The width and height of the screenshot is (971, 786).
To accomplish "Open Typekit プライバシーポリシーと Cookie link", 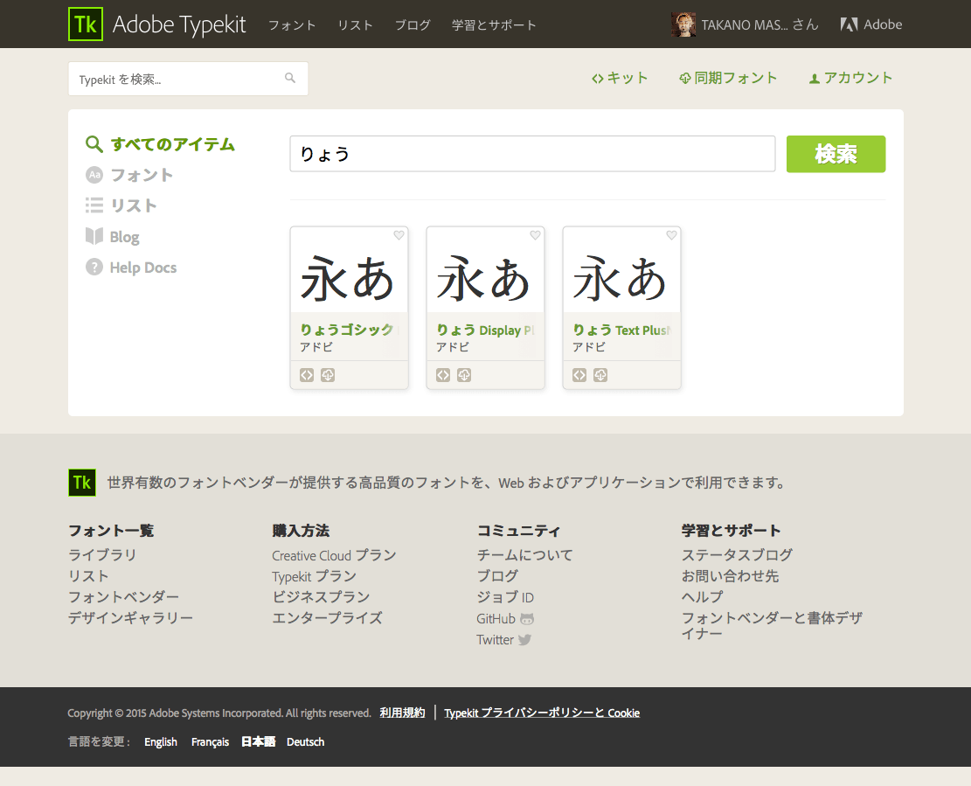I will click(542, 713).
